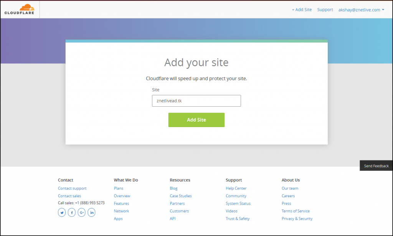Open the akshay@znetlive.com account menu
This screenshot has height=236, width=393.
pos(359,10)
